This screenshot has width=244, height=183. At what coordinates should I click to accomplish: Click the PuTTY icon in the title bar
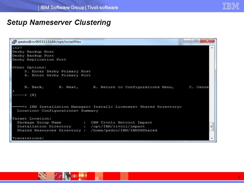14,42
